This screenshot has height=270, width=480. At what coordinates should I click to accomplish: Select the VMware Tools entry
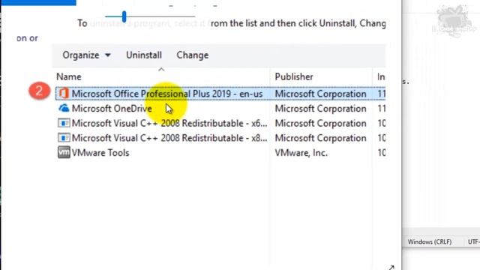coord(100,153)
